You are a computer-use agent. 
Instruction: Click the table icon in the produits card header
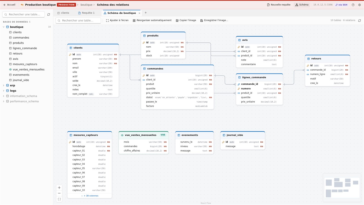tap(144, 36)
